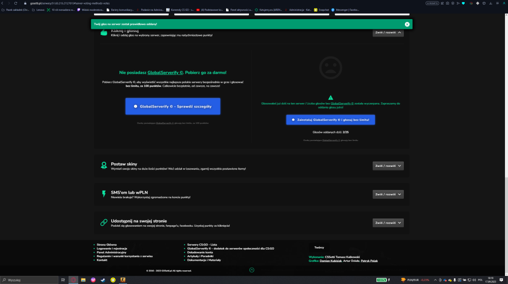Expand the Udostępnij na swojej stronie section
Image resolution: width=508 pixels, height=284 pixels.
388,223
